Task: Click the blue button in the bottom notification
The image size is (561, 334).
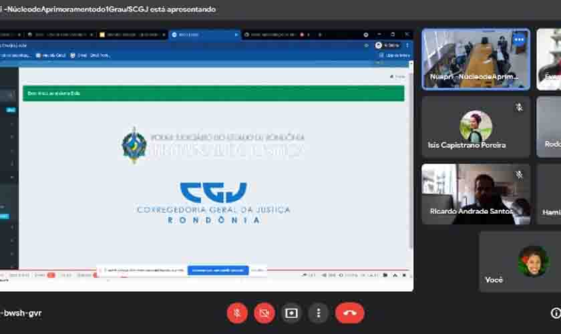Action: pos(218,271)
